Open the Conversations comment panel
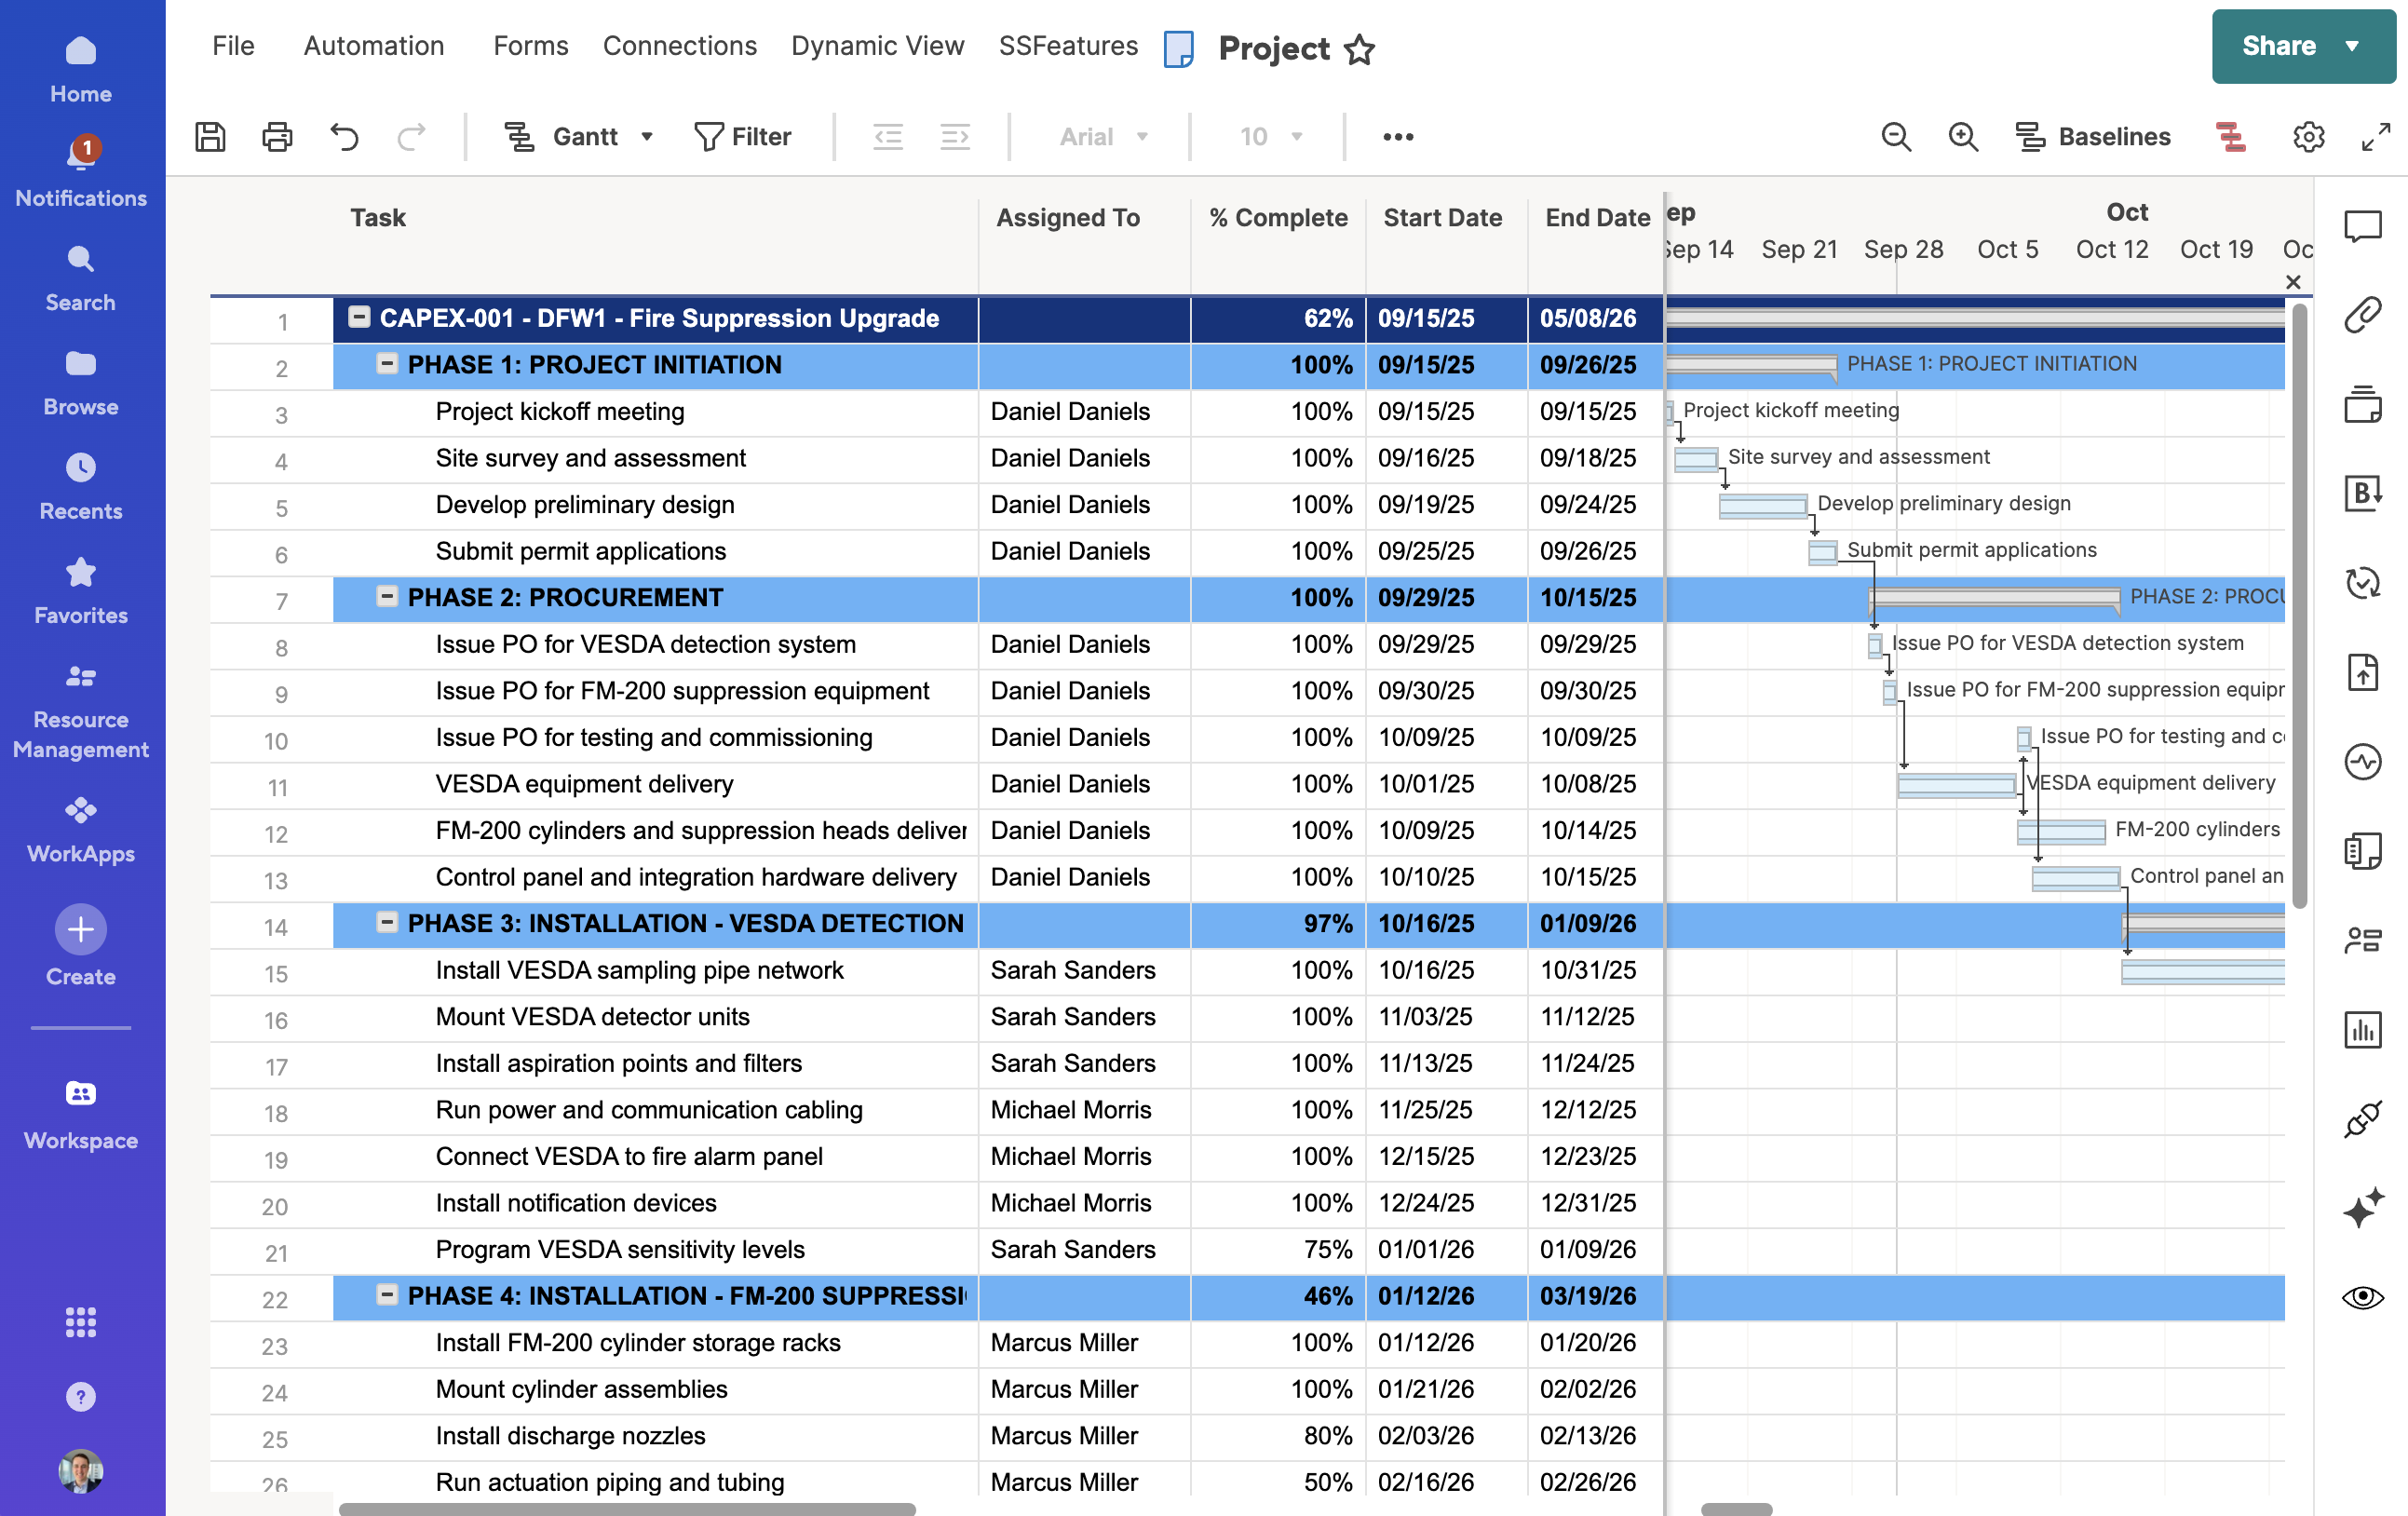Screen dimensions: 2408x1516 tap(2362, 226)
